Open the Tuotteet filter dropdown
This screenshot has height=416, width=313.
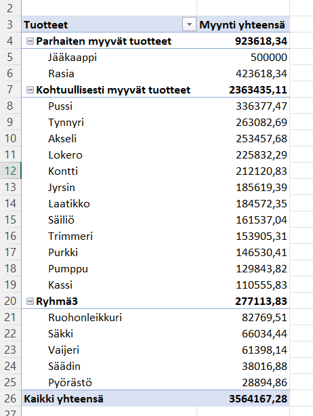pos(189,24)
